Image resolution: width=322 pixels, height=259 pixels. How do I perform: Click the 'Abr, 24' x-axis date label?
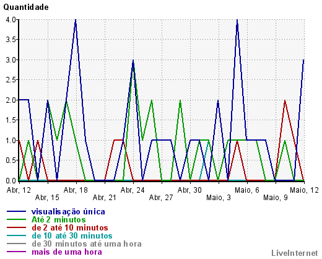click(x=133, y=190)
